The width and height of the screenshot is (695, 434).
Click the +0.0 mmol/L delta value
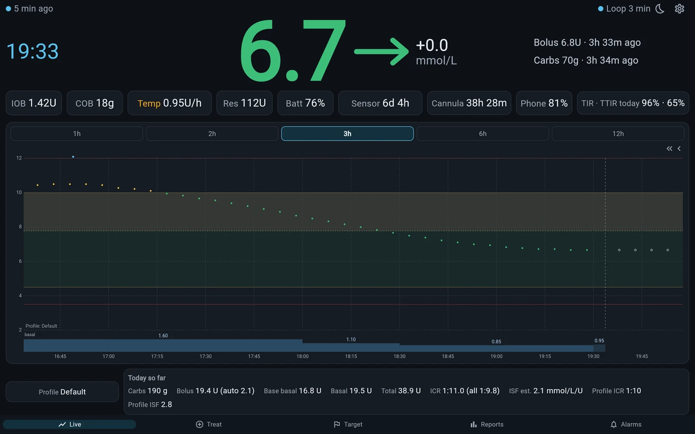[x=436, y=52]
